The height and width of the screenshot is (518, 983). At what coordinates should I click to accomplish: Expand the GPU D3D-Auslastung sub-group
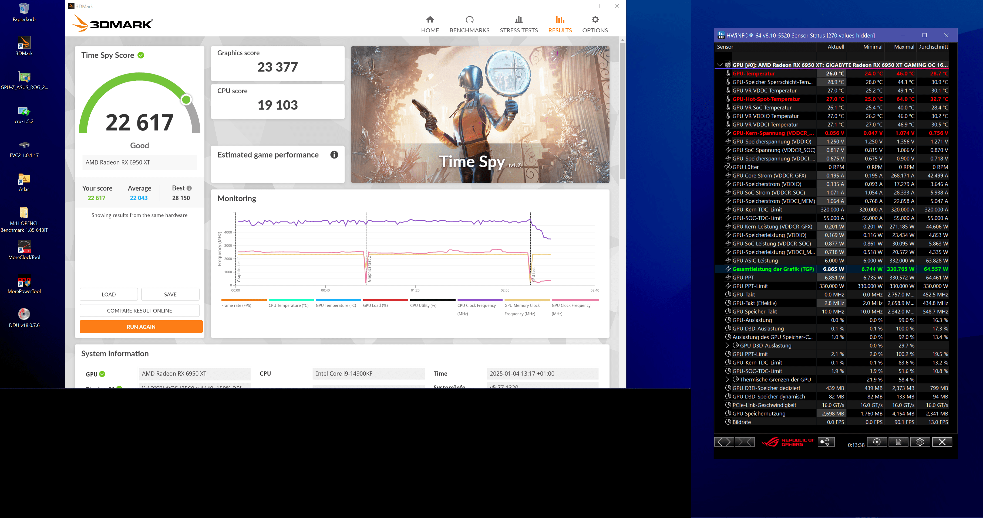(x=727, y=345)
